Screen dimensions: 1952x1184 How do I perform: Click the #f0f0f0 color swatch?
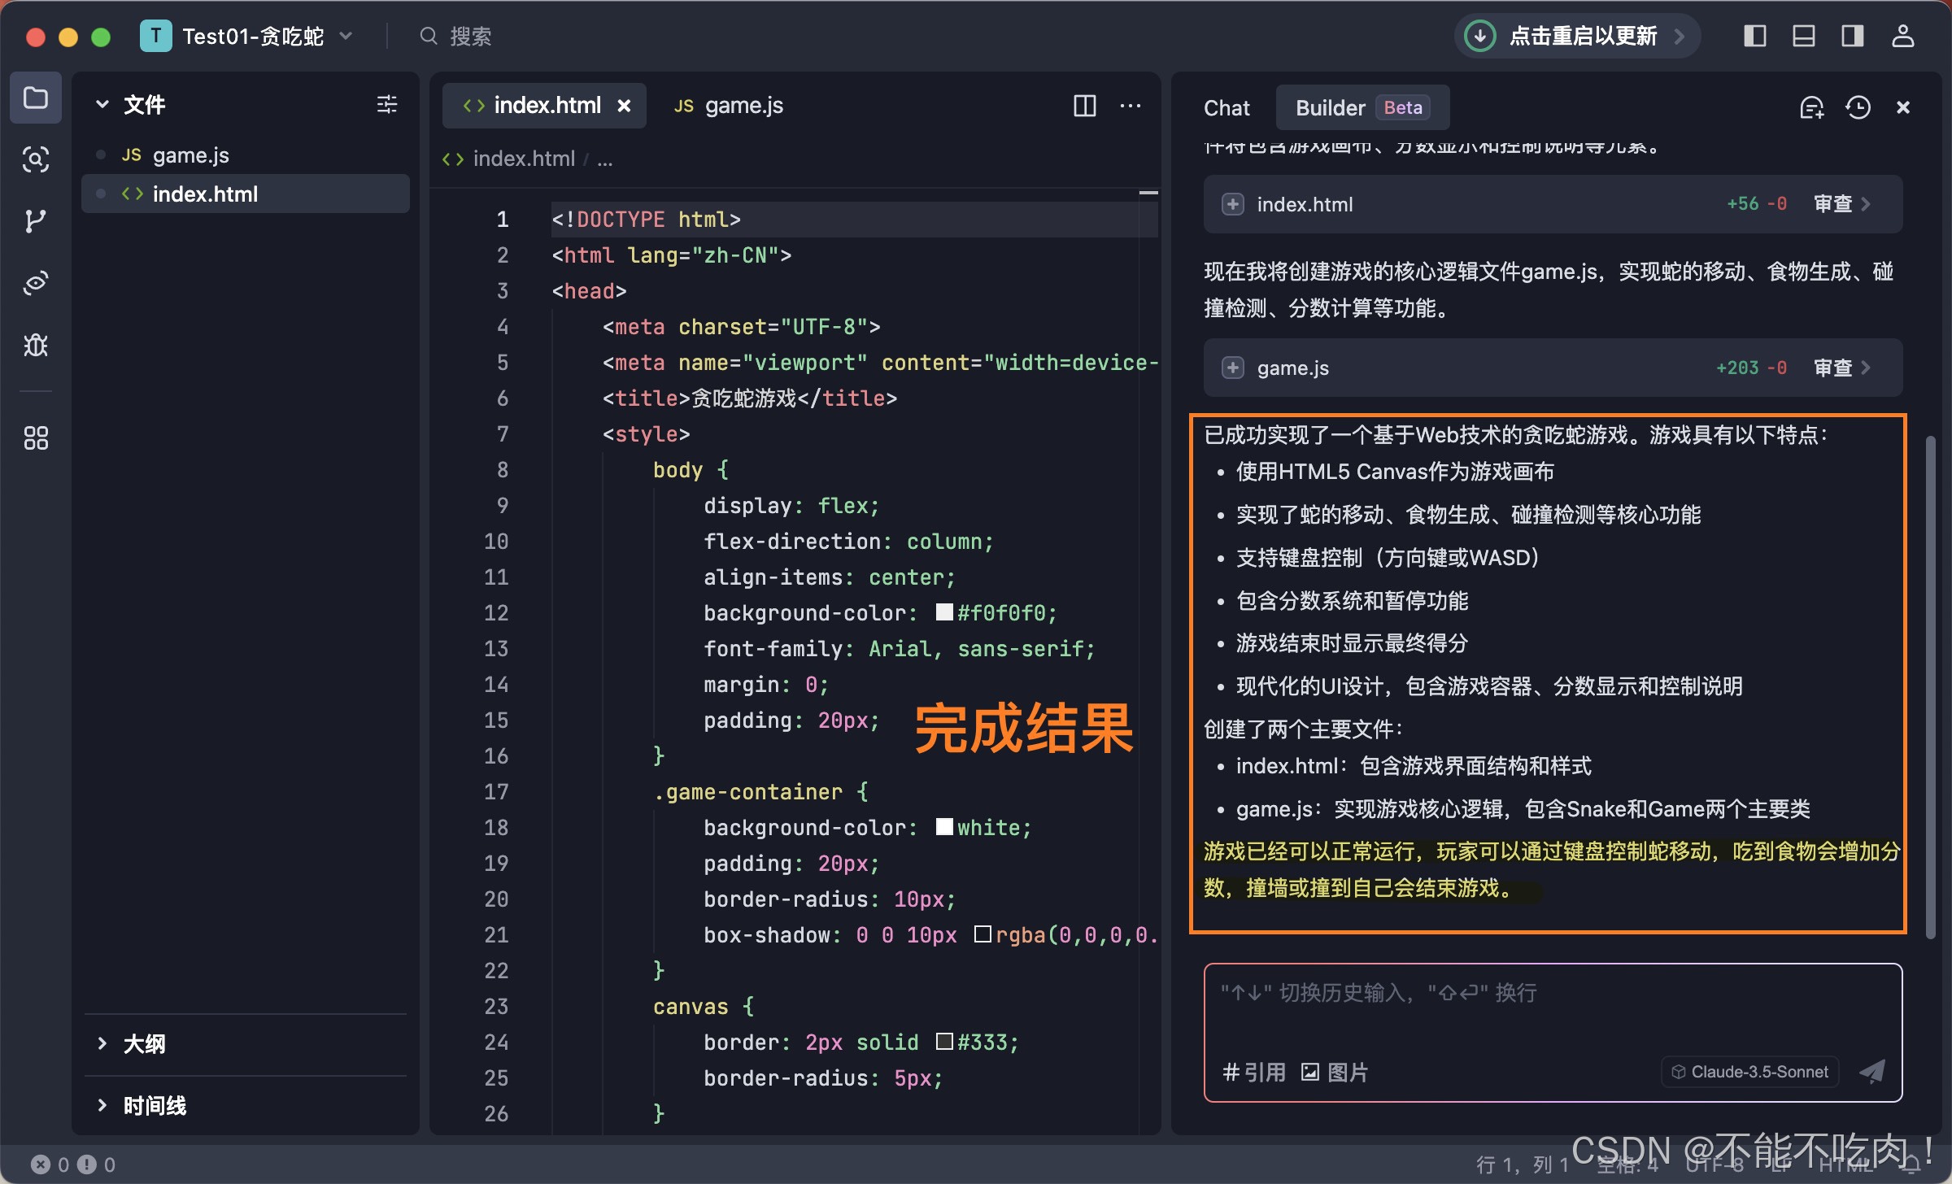pyautogui.click(x=943, y=612)
